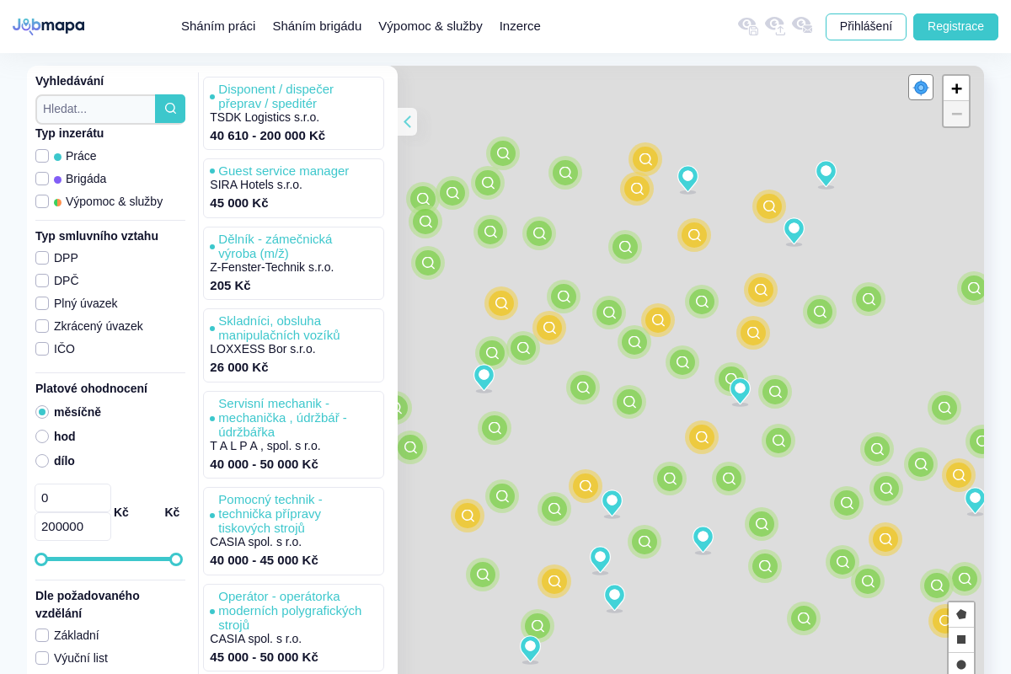The height and width of the screenshot is (674, 1011).
Task: Click salary text 40 610 - 200 000 Kč
Action: tap(267, 136)
